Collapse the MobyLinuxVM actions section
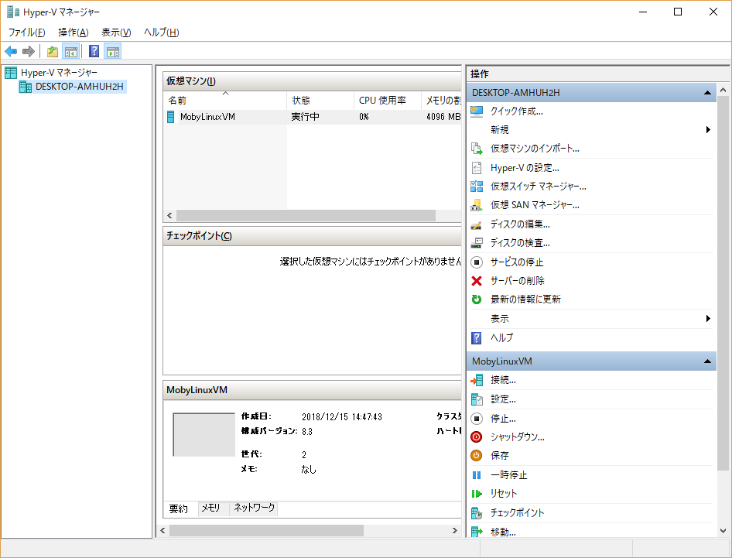The image size is (732, 558). point(707,361)
